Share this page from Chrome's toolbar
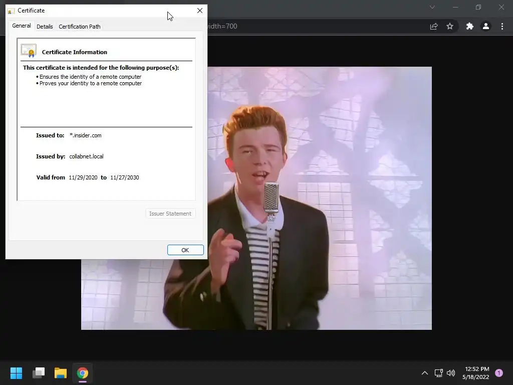513x385 pixels. tap(434, 26)
